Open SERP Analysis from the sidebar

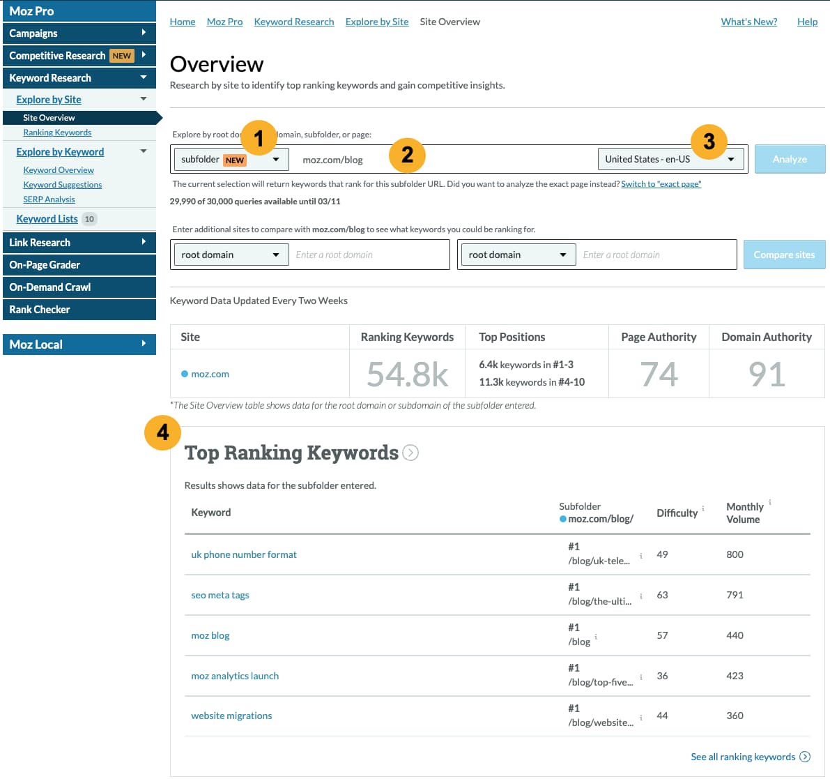point(49,199)
